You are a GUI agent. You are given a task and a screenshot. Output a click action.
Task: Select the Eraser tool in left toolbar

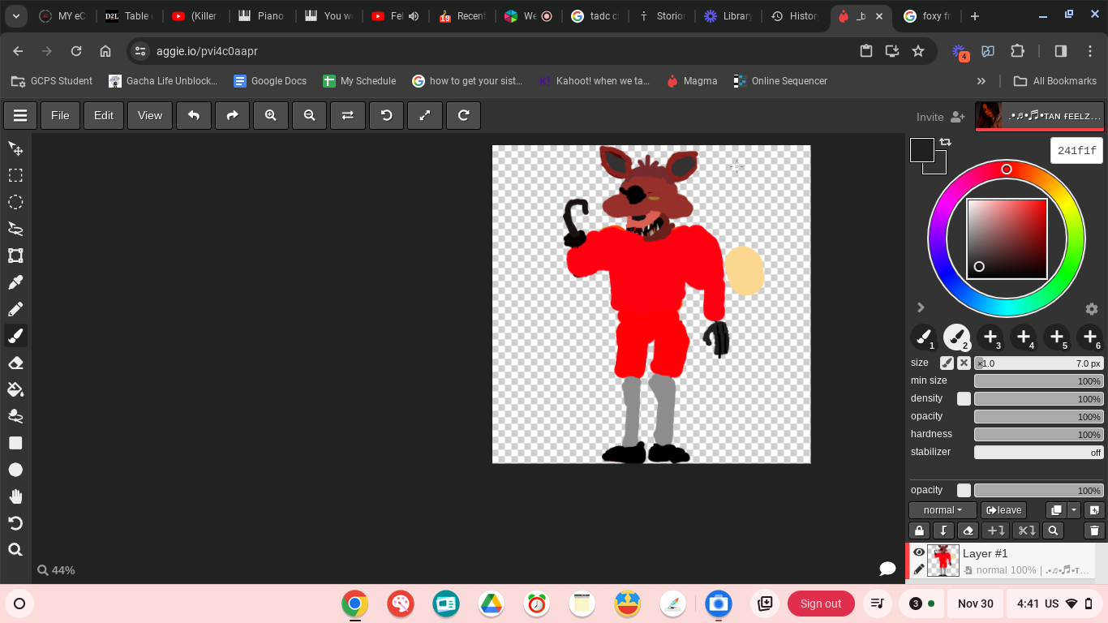15,363
